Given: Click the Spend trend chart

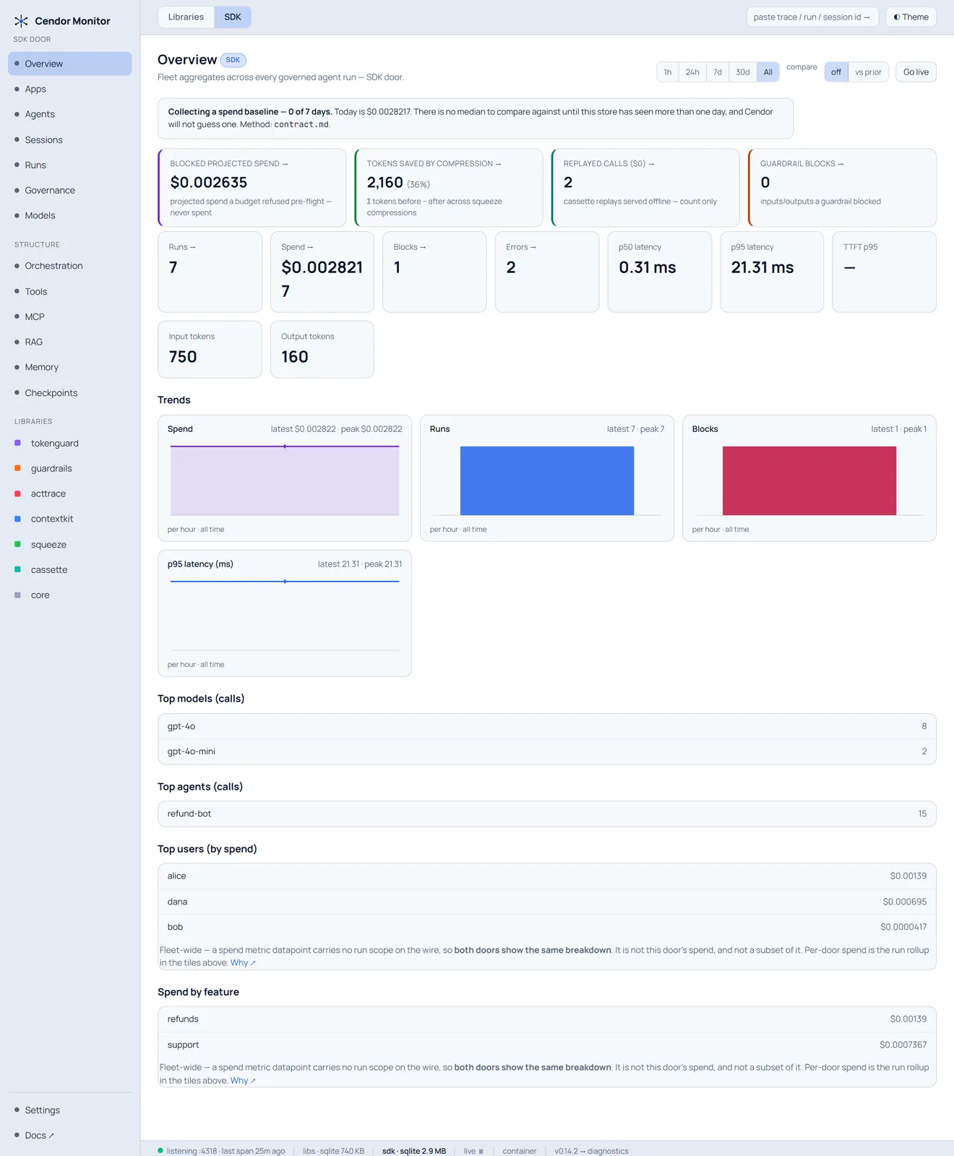Looking at the screenshot, I should 285,478.
